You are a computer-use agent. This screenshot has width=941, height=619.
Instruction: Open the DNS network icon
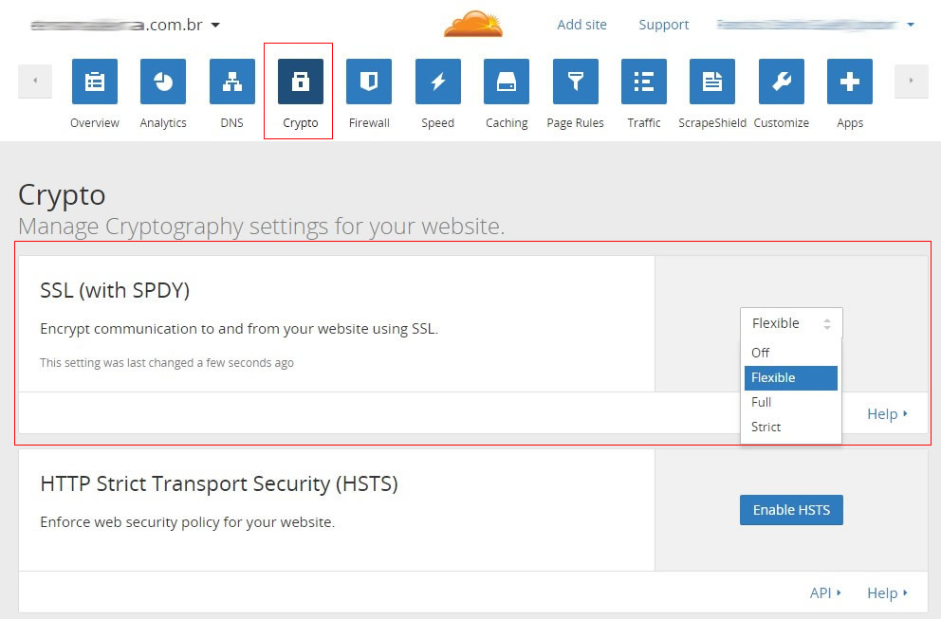pos(232,82)
